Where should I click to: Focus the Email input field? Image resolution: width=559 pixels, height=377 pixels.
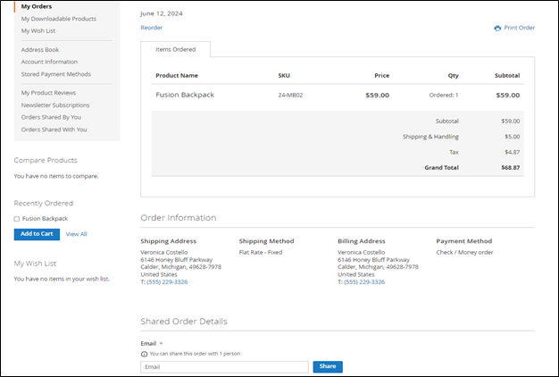(224, 366)
